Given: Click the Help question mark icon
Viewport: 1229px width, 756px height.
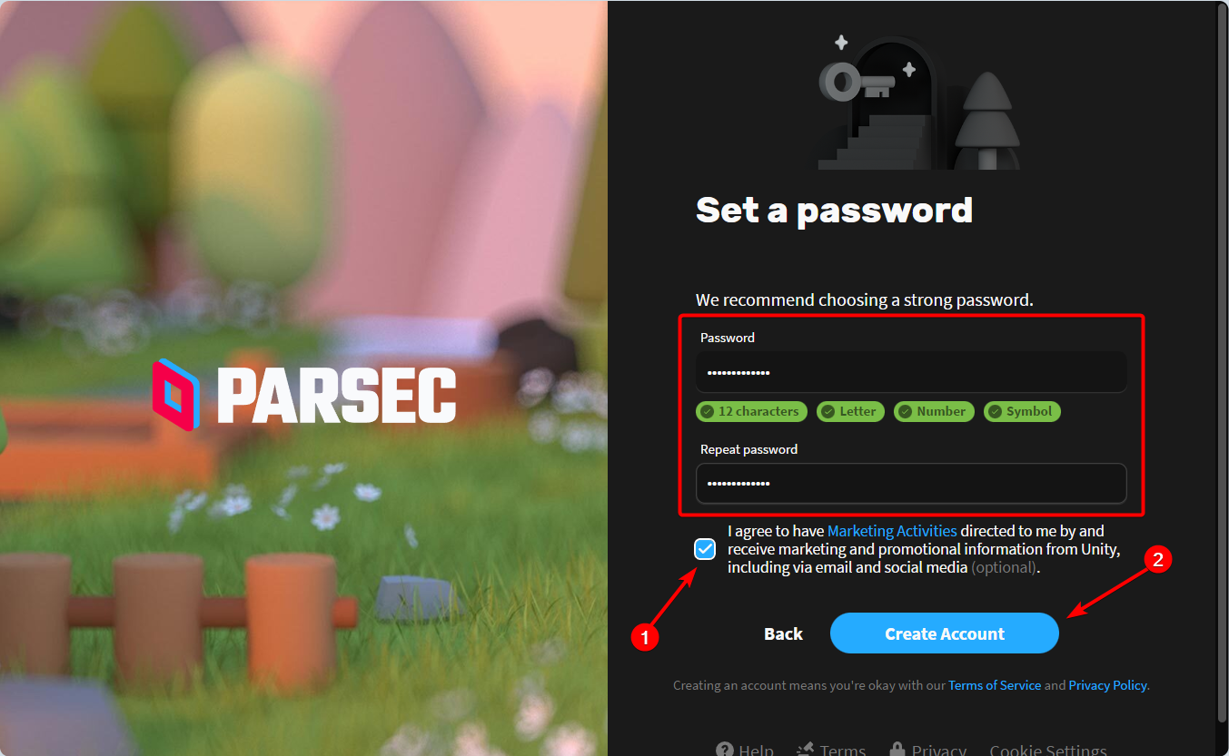Looking at the screenshot, I should tap(724, 750).
